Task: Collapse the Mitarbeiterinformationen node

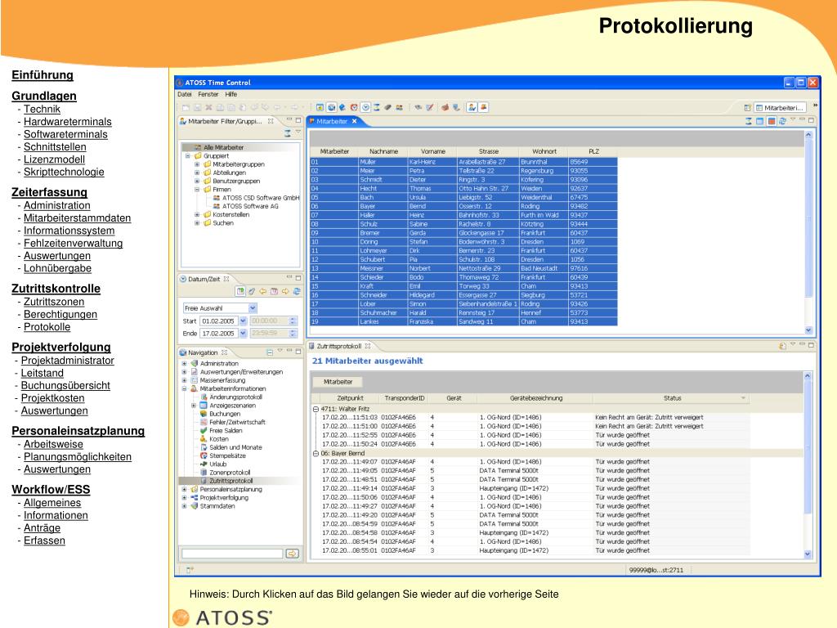Action: point(184,388)
